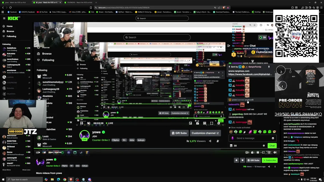Open Following in Kick sidebar
324x182 pixels.
point(11,36)
